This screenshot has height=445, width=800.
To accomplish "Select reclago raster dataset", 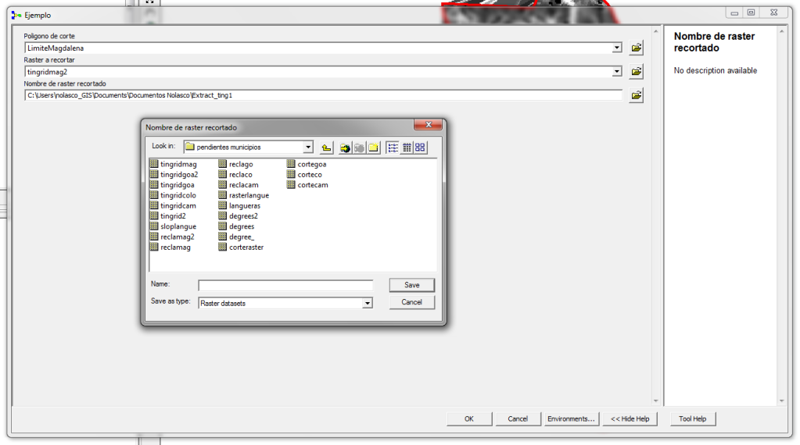I will pyautogui.click(x=235, y=164).
